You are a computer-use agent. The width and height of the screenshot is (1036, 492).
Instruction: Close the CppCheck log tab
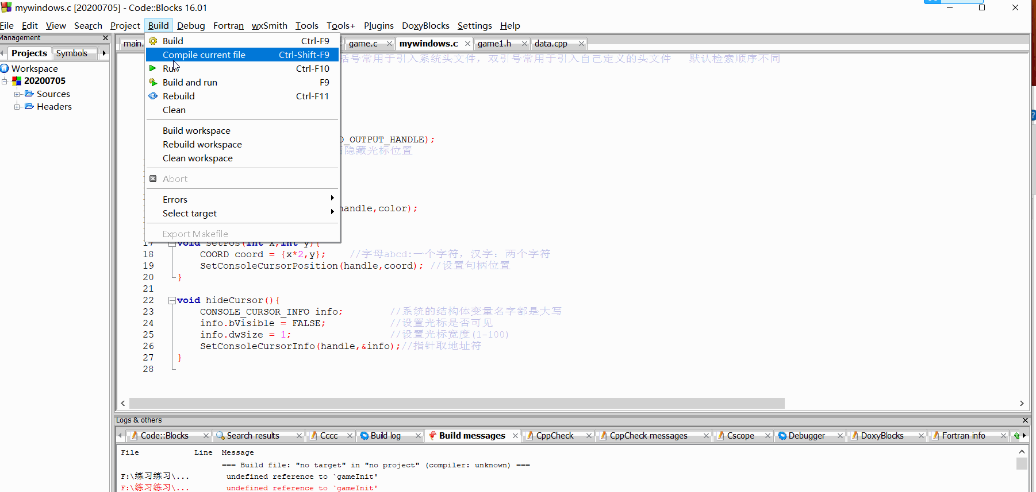[x=589, y=436]
